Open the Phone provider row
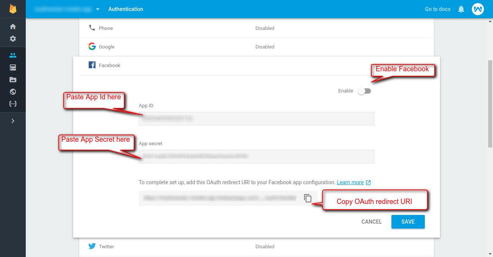Viewport: 493px width, 257px height. 256,28
